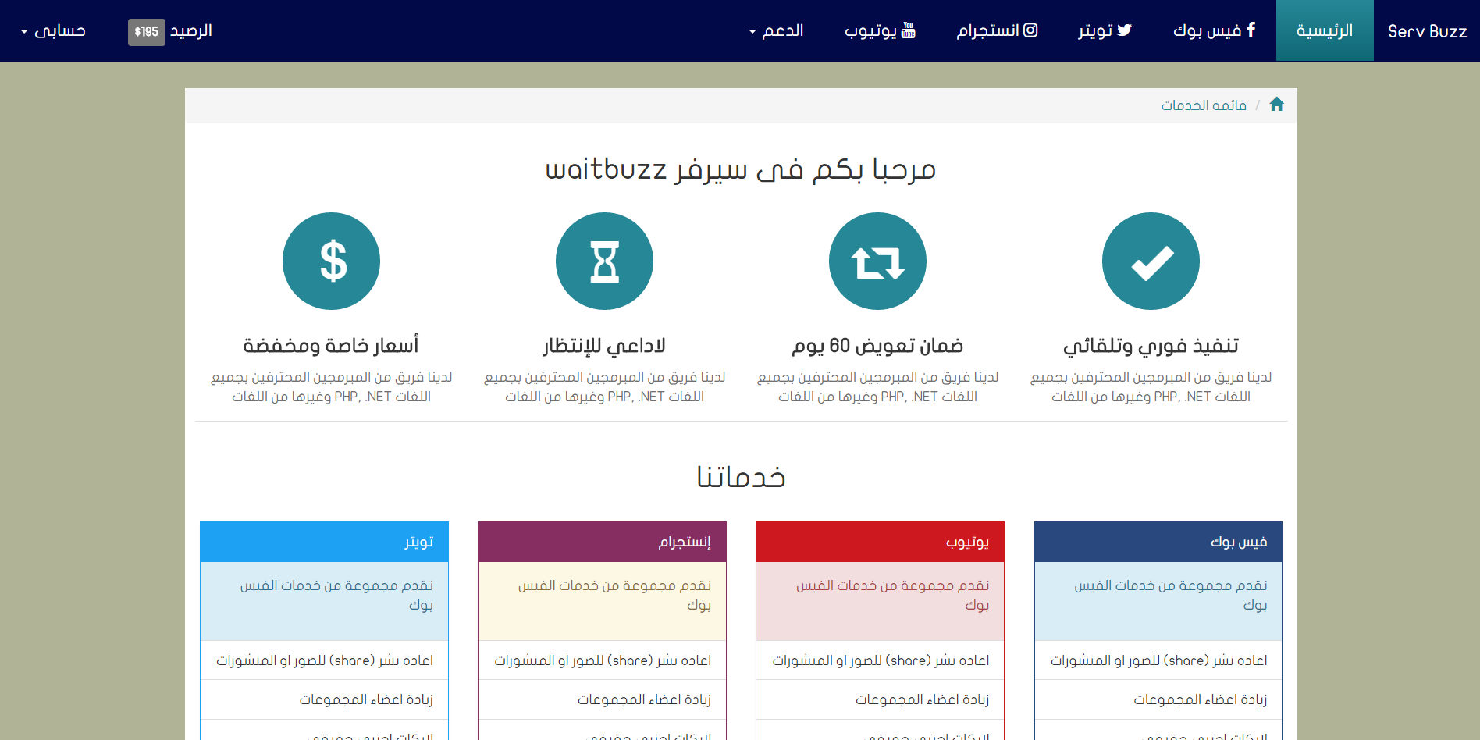Image resolution: width=1480 pixels, height=740 pixels.
Task: Click the إنستجرام service card header
Action: point(602,542)
